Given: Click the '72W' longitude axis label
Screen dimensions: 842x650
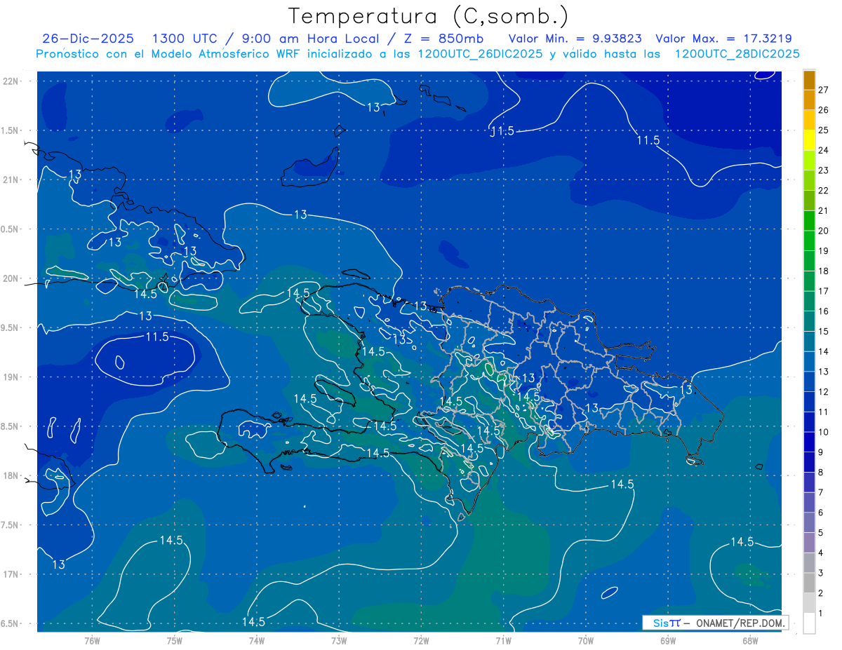Looking at the screenshot, I should pos(421,641).
